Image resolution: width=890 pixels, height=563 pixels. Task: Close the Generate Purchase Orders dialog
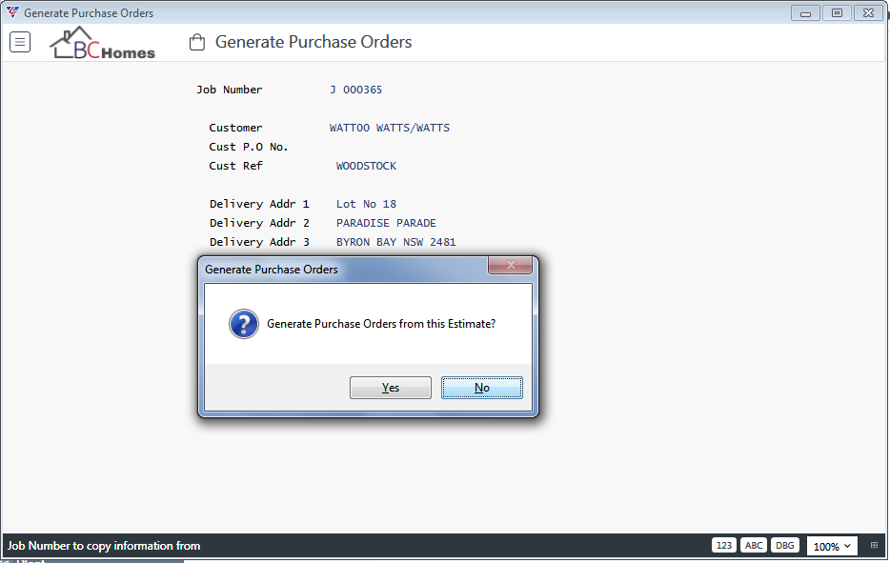(511, 265)
